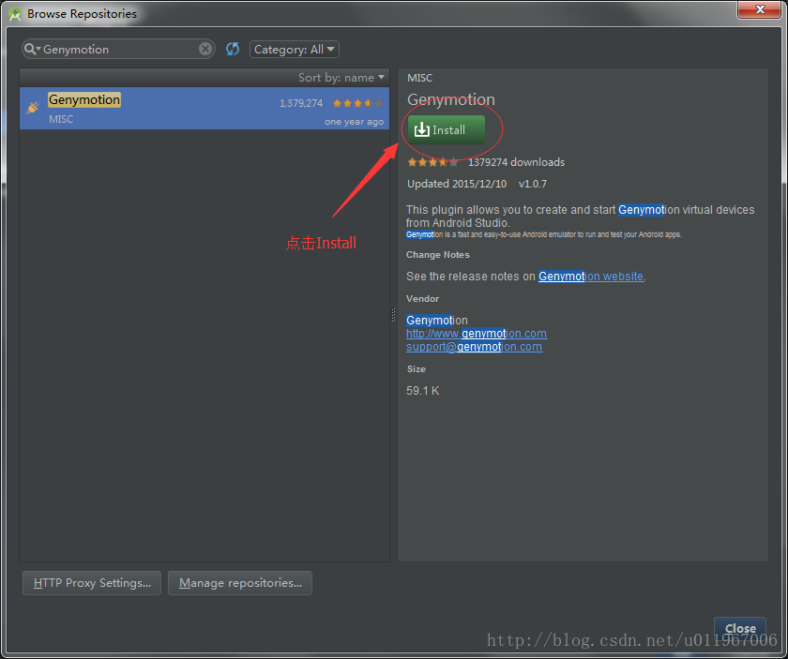Image resolution: width=788 pixels, height=659 pixels.
Task: Click the MISC label above plugin title
Action: click(x=419, y=78)
